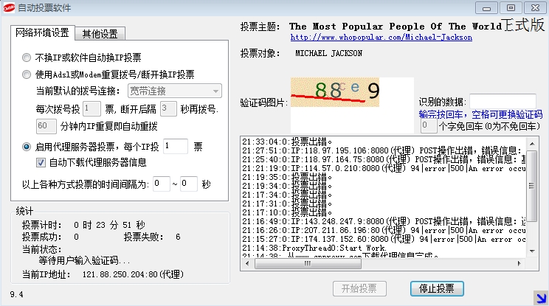
Task: Click the log horizontal scrollbar right arrow
Action: (519, 263)
